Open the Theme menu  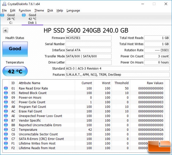pyautogui.click(x=39, y=10)
